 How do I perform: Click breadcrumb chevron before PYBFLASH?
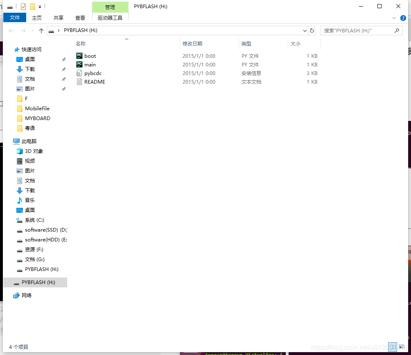(59, 31)
